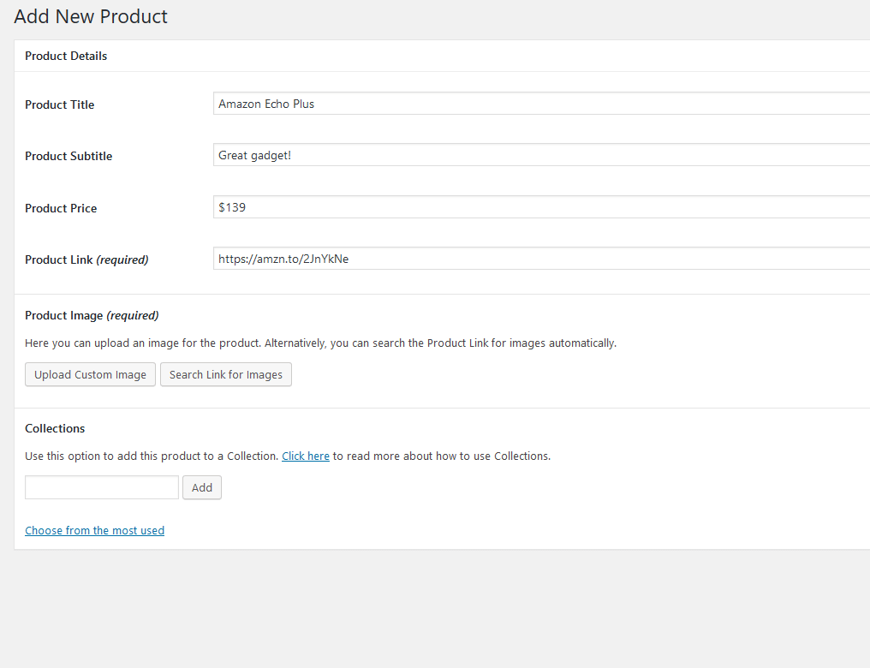Click the Product Title input field
870x668 pixels.
541,104
